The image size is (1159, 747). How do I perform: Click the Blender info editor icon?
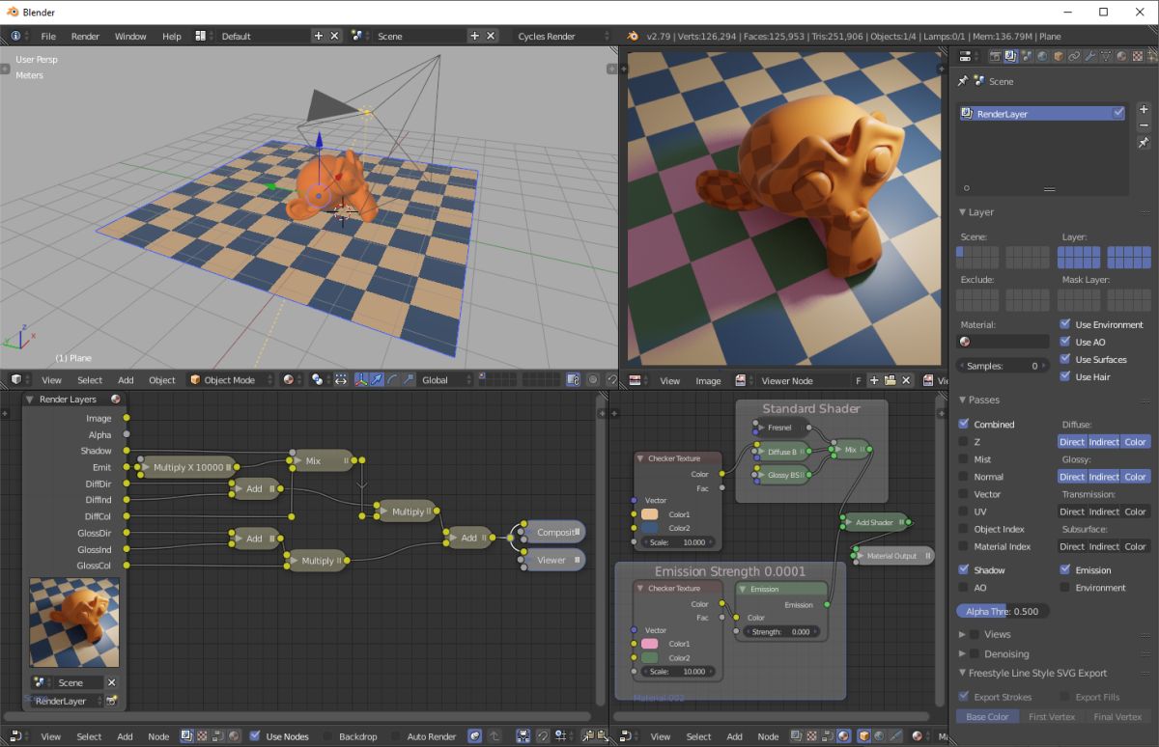16,36
